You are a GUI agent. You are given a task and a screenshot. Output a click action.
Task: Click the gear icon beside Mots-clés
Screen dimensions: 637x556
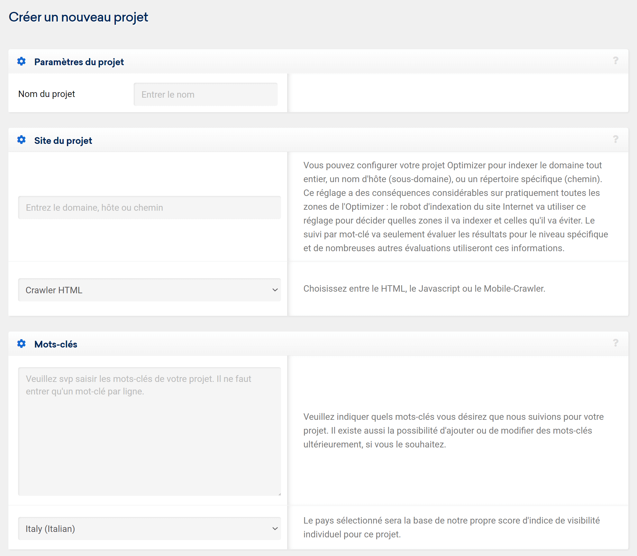[x=22, y=344]
